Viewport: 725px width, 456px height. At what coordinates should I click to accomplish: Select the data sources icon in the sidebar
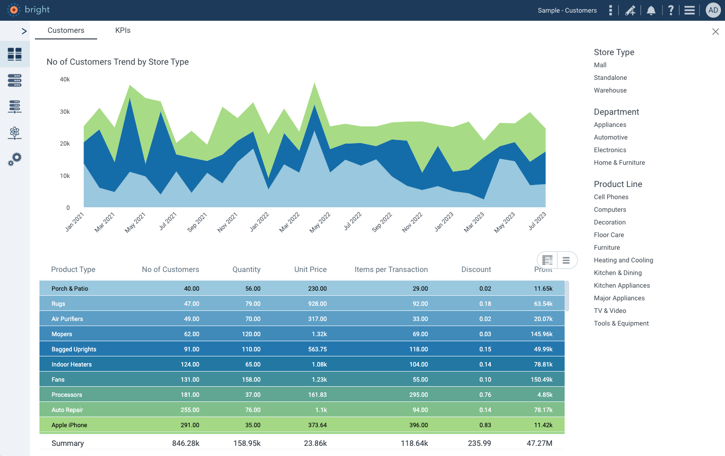point(15,80)
